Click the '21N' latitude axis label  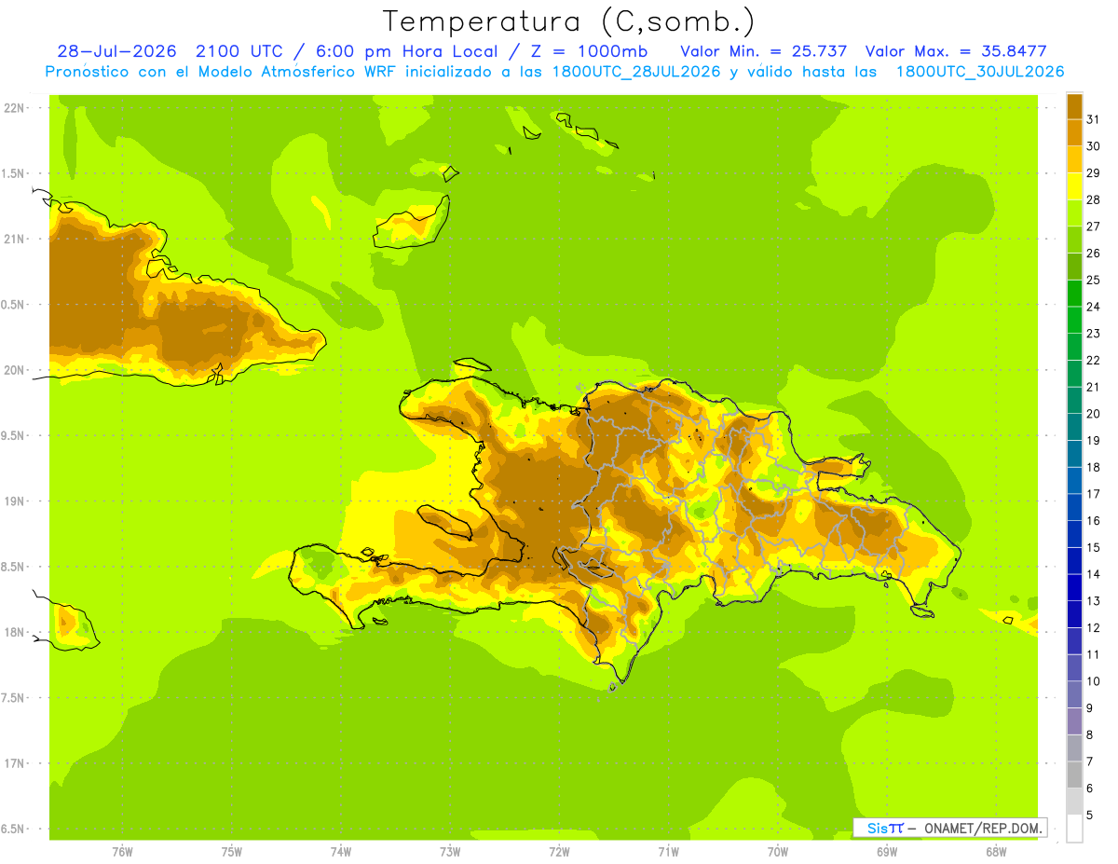tap(14, 239)
